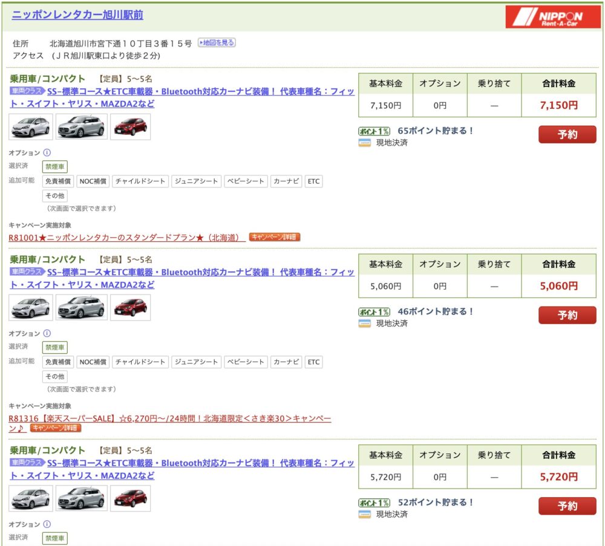View the silver Swift thumbnail in the 7,150円 plan

(82, 126)
